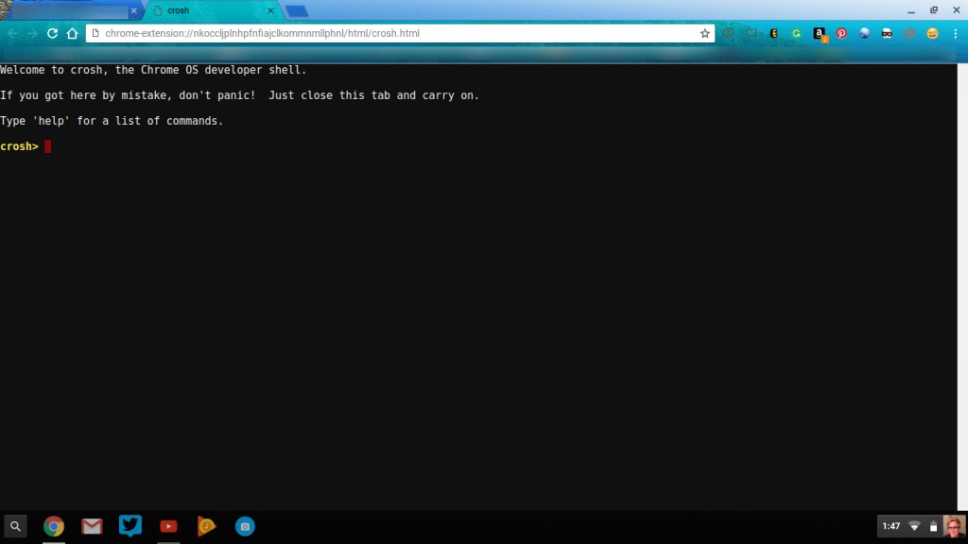Open a new tab

click(297, 11)
